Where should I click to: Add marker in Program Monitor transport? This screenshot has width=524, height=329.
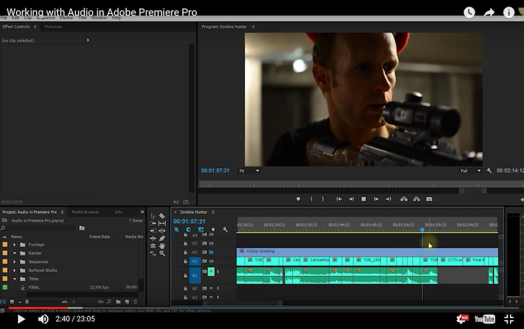tap(298, 199)
